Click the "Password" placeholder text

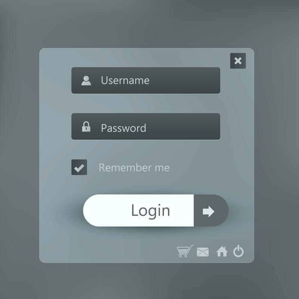(124, 128)
